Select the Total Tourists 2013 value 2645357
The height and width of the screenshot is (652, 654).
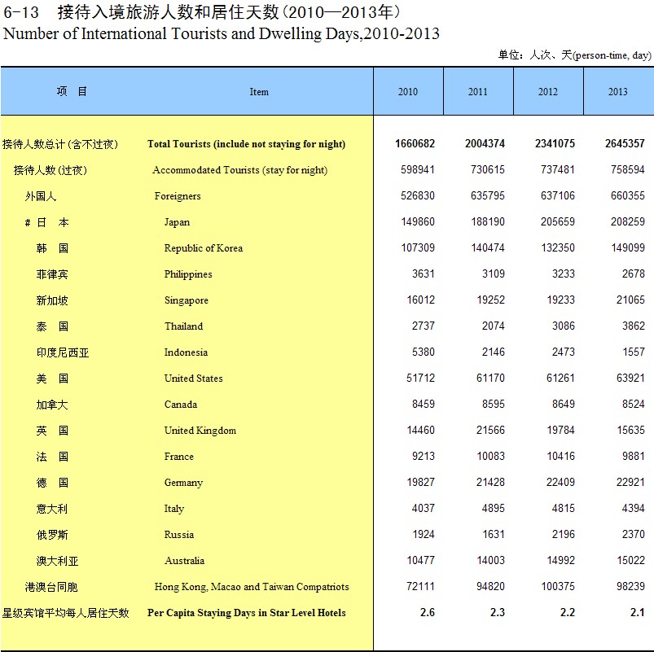[x=625, y=144]
